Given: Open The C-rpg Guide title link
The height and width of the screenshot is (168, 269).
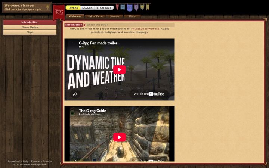Looking at the screenshot, I should pos(93,111).
